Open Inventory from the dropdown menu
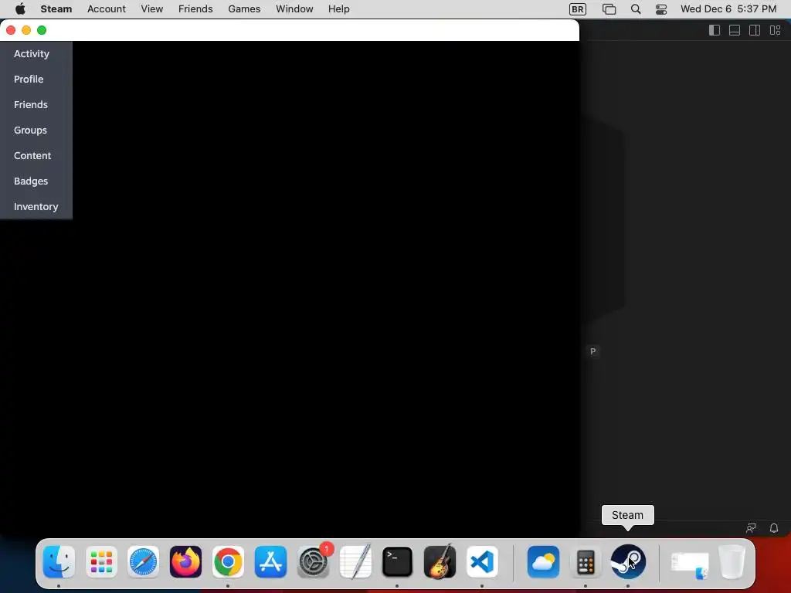Image resolution: width=791 pixels, height=593 pixels. coord(36,207)
